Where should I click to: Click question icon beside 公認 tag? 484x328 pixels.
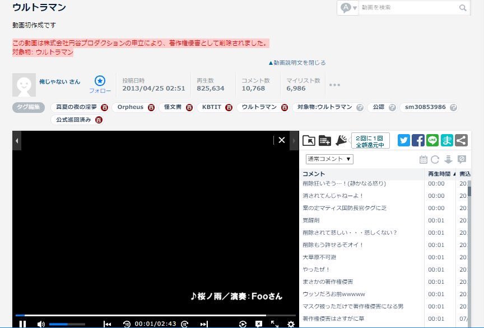tap(392, 107)
